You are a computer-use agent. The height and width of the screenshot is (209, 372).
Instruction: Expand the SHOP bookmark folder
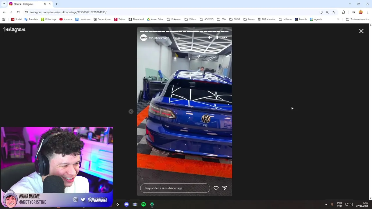[235, 19]
